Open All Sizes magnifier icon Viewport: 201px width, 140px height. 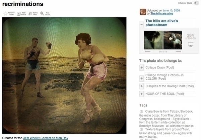[x=42, y=13]
